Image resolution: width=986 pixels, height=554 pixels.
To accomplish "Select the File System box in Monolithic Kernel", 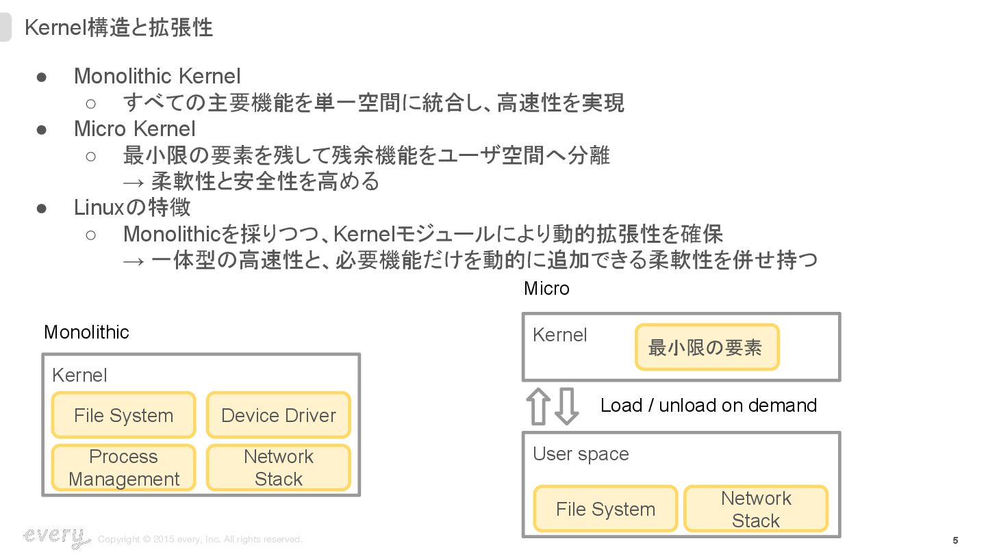I will coord(124,415).
